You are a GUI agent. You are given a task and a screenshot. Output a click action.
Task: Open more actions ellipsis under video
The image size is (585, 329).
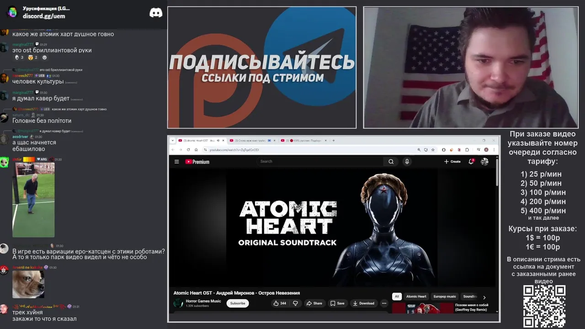(384, 303)
